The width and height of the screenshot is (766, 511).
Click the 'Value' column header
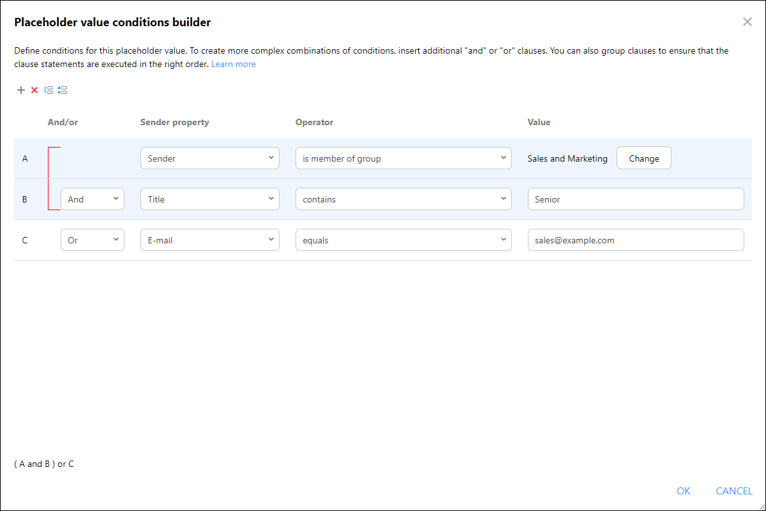click(x=539, y=122)
